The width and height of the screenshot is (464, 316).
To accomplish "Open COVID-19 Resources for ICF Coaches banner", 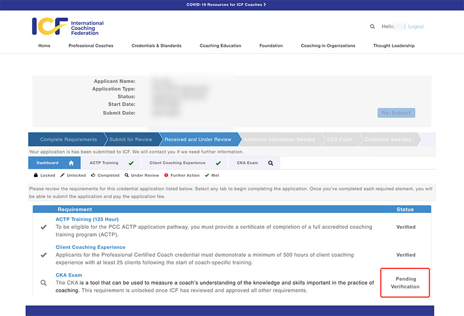I will coord(226,5).
